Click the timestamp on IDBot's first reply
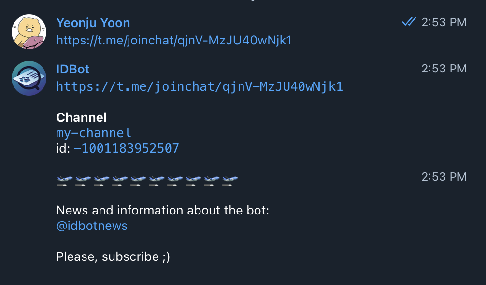This screenshot has width=486, height=285. click(443, 69)
